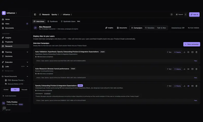Click the Search box in header
This screenshot has height=122, width=203.
pyautogui.click(x=181, y=15)
